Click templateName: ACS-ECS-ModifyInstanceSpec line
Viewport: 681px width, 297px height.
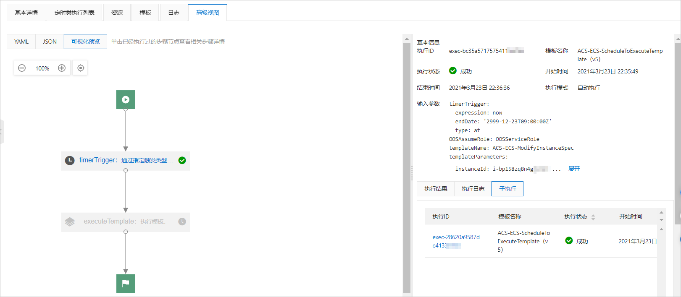click(x=511, y=148)
